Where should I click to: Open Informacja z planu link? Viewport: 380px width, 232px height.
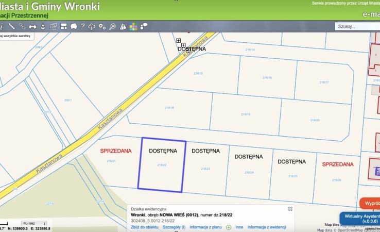click(205, 227)
